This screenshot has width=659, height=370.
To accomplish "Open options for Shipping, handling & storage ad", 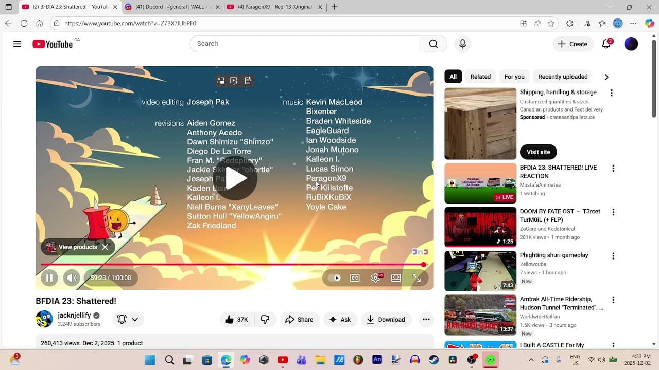I will coord(612,93).
